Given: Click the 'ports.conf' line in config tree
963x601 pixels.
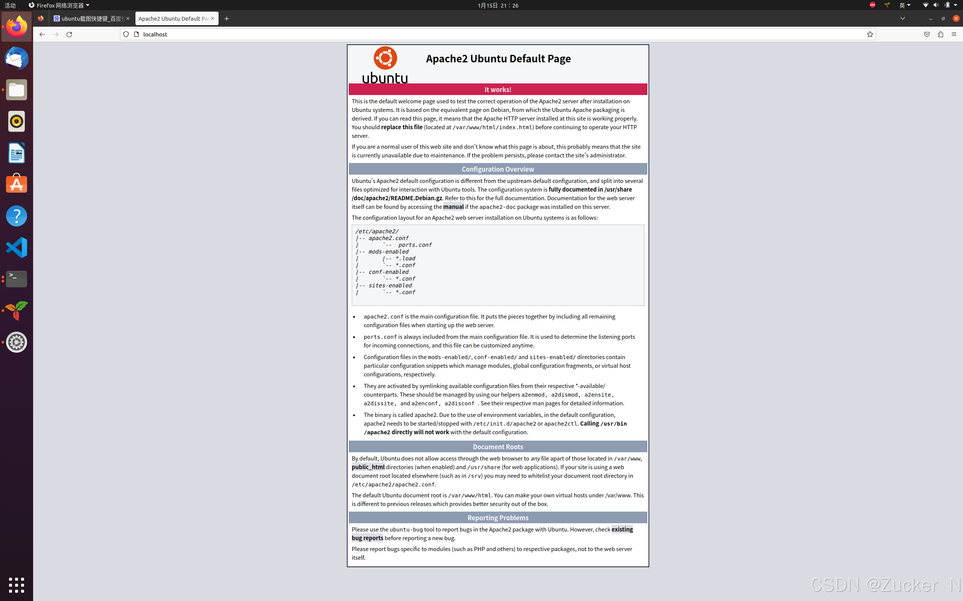Looking at the screenshot, I should 415,245.
